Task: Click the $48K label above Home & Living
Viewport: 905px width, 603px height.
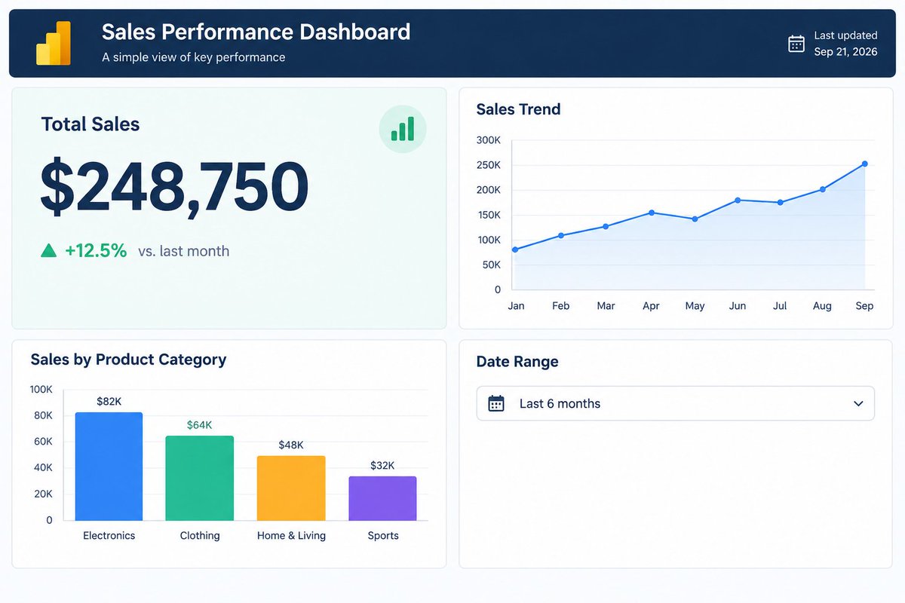Action: 291,445
